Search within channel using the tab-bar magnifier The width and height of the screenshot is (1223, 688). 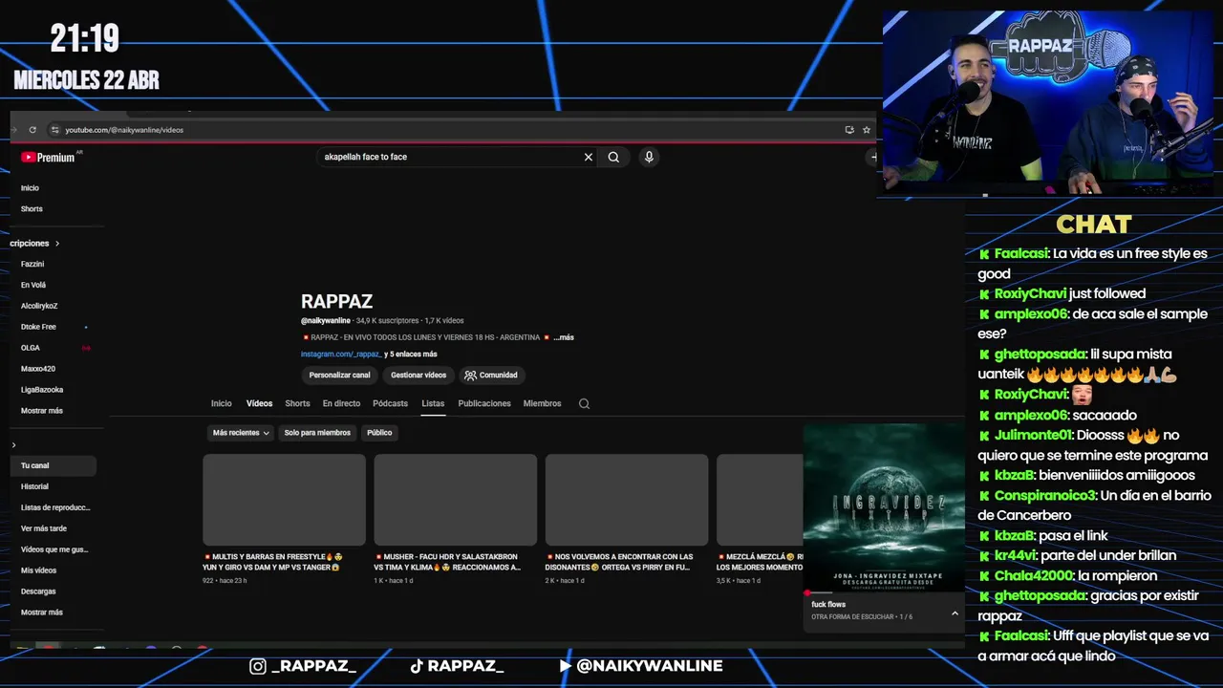pos(584,403)
